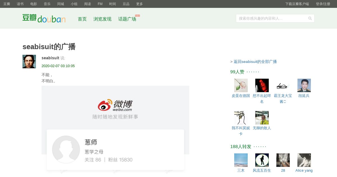337x177 pixels.
Task: Open avatar of 皮蛋在德国
Action: 241,85
